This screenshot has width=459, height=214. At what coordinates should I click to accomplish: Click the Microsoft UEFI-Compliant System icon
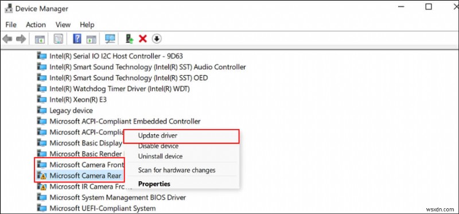point(42,208)
